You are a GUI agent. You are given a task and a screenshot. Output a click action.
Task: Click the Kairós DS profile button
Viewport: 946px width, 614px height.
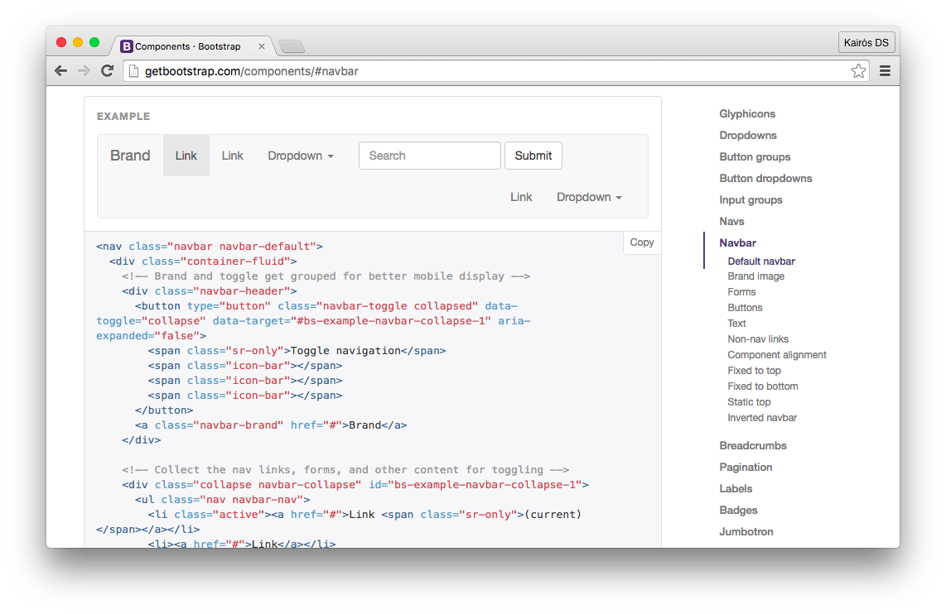click(x=866, y=43)
